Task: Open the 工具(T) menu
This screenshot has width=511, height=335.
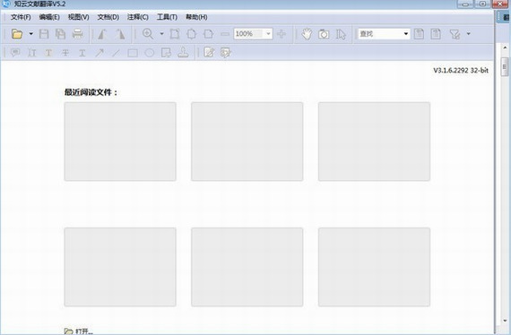Action: pos(167,17)
